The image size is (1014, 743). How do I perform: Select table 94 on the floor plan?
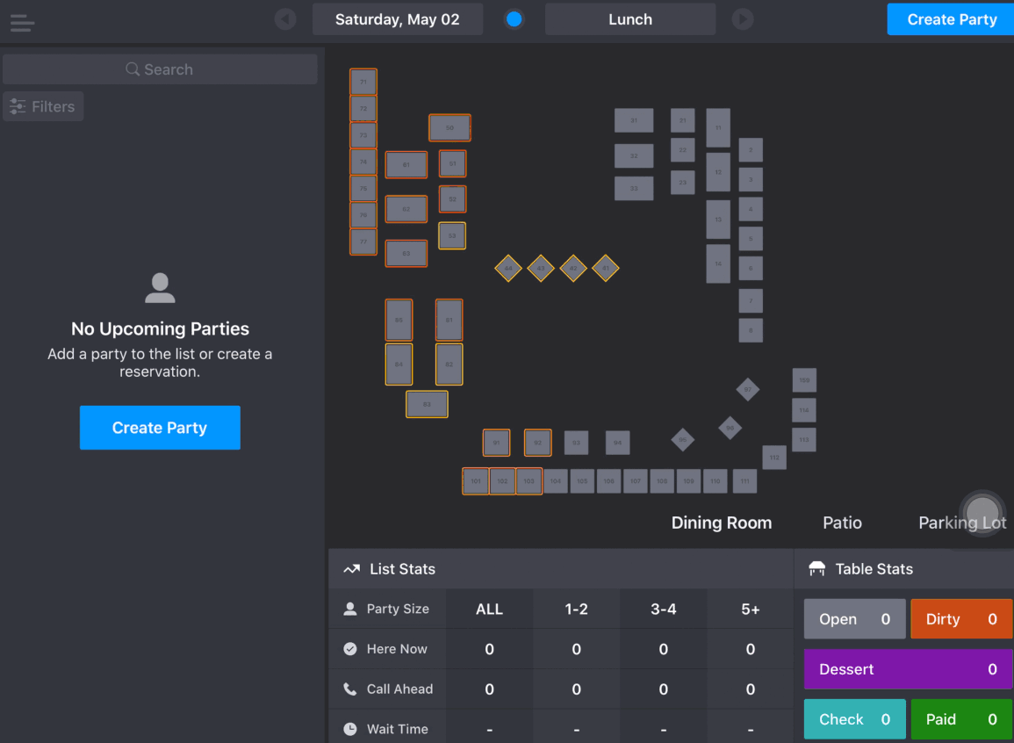[x=617, y=443]
